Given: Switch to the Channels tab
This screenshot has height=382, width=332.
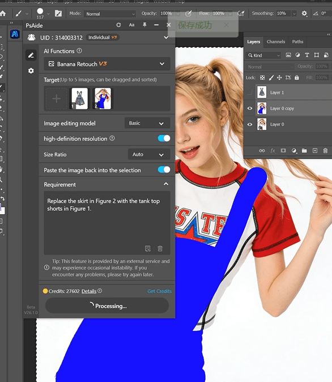Looking at the screenshot, I should pyautogui.click(x=276, y=42).
